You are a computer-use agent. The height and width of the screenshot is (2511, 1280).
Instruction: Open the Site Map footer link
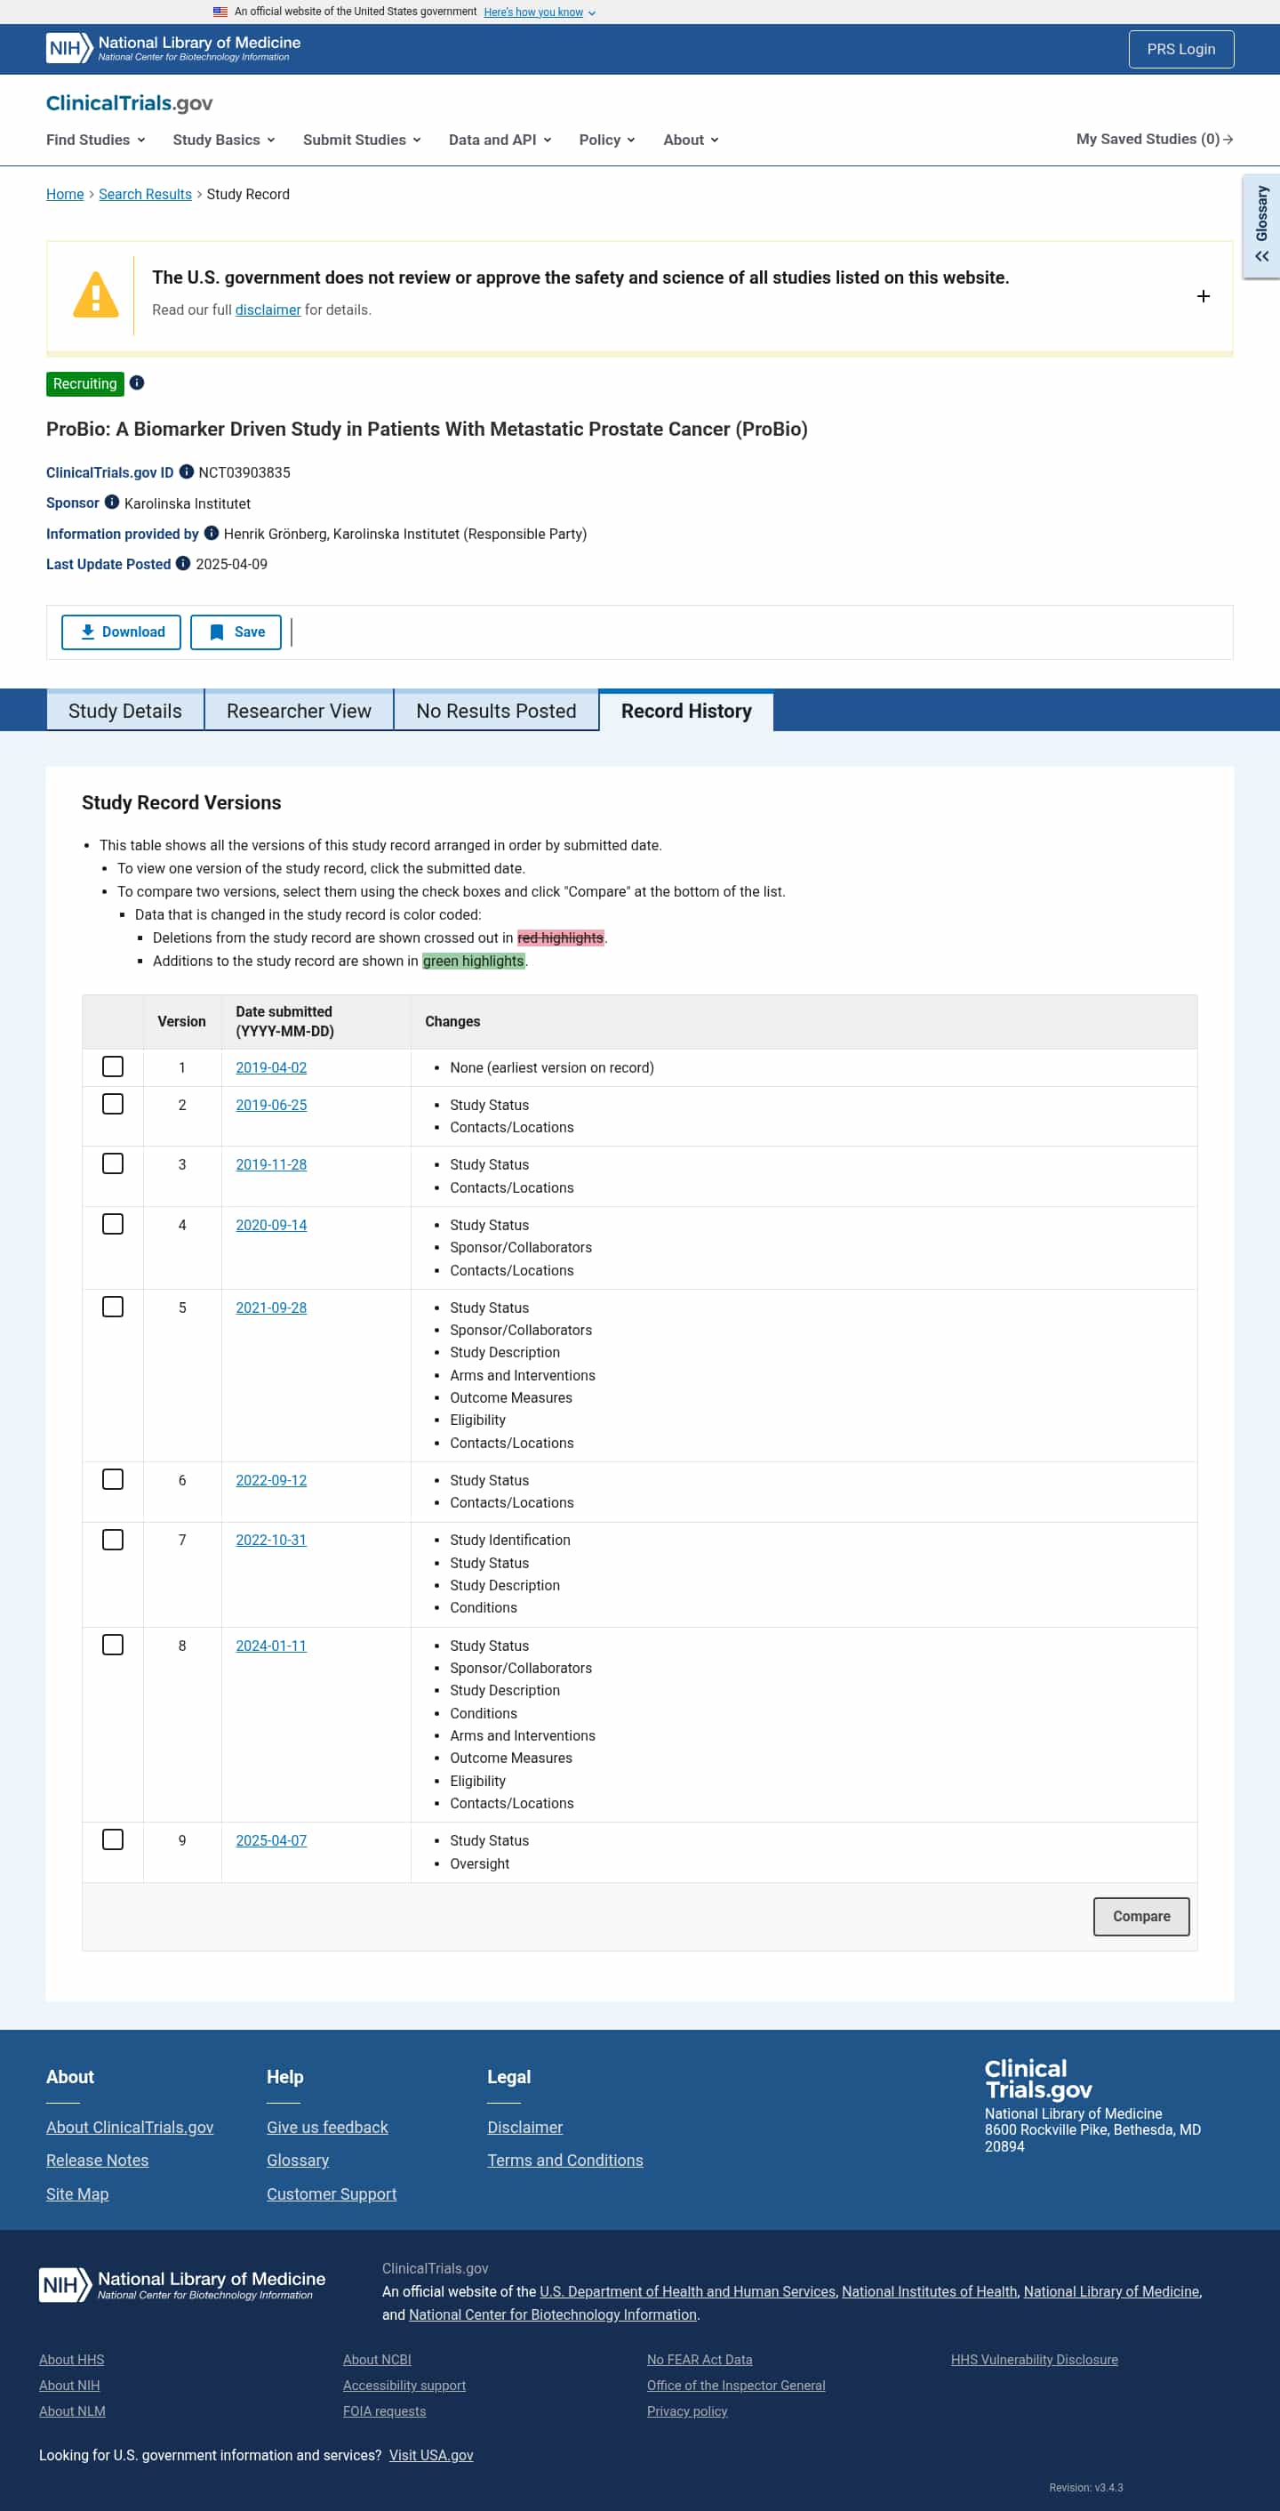click(77, 2194)
